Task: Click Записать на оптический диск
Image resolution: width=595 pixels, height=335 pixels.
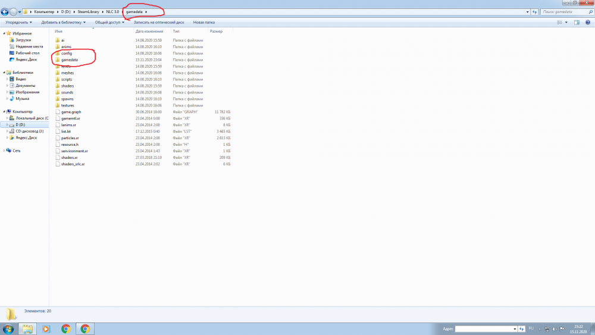Action: (159, 23)
